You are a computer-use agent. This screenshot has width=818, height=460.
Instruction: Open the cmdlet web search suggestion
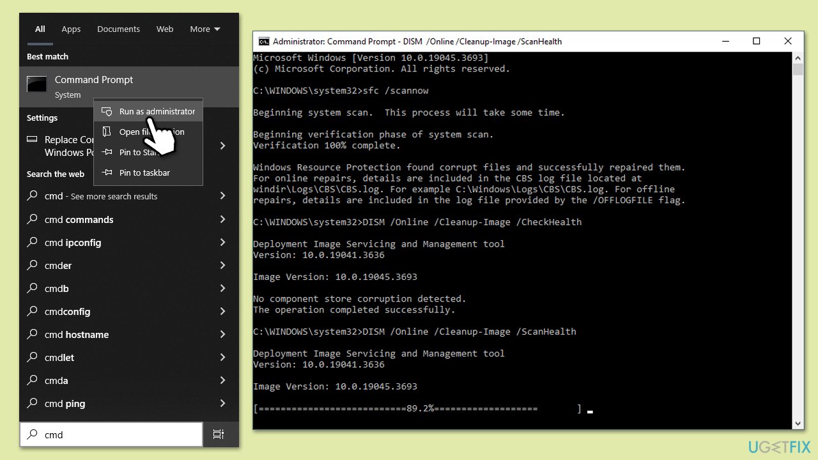[x=59, y=357]
